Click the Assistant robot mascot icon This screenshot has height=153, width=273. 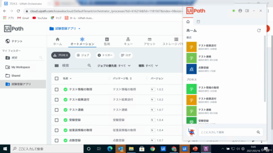(x=192, y=132)
